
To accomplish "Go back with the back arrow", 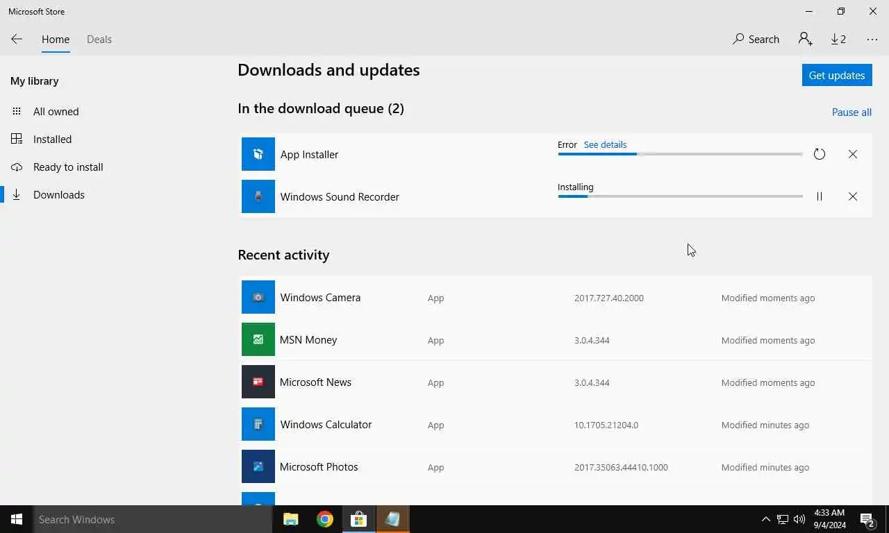I will 17,40.
